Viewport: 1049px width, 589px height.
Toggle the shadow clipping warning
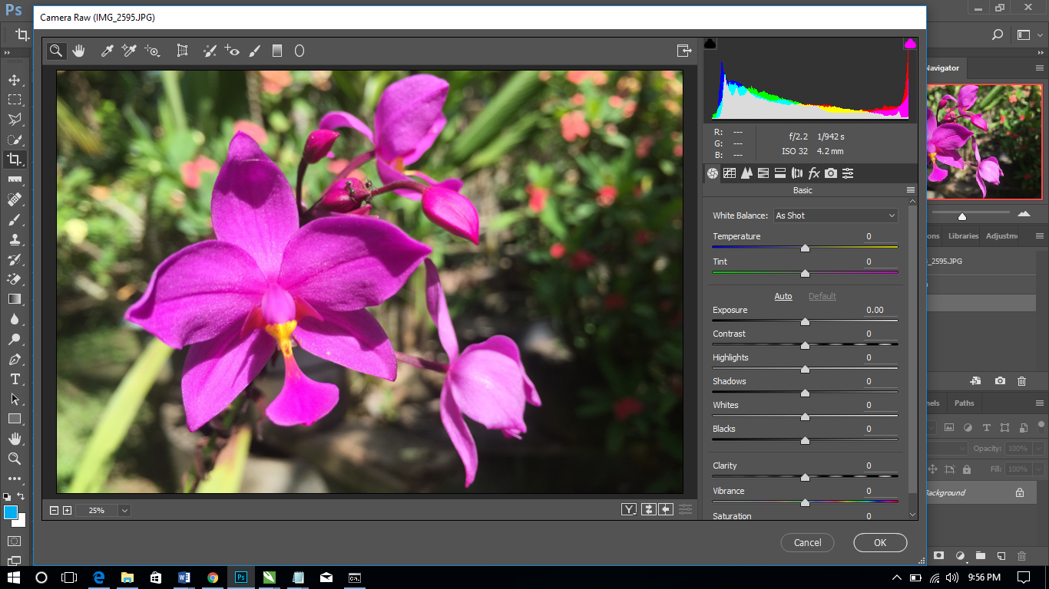pyautogui.click(x=710, y=44)
